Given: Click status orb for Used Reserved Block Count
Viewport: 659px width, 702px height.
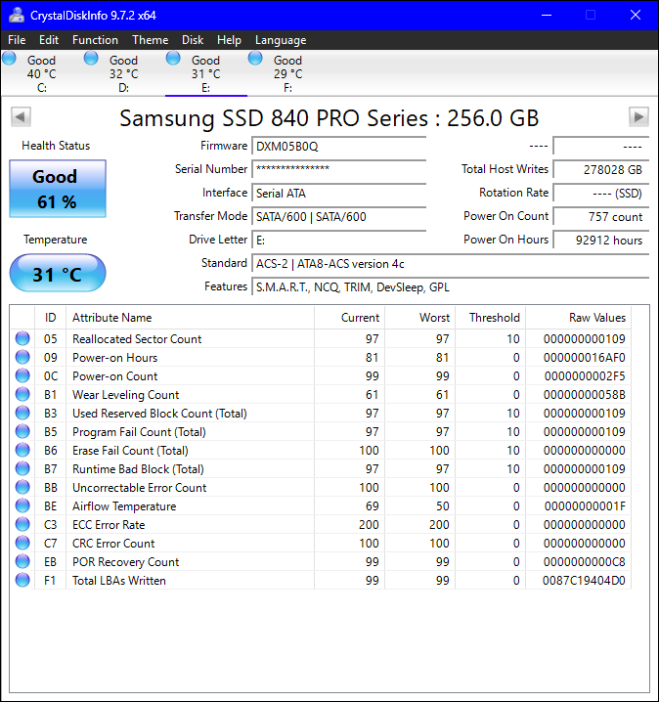Looking at the screenshot, I should point(22,413).
